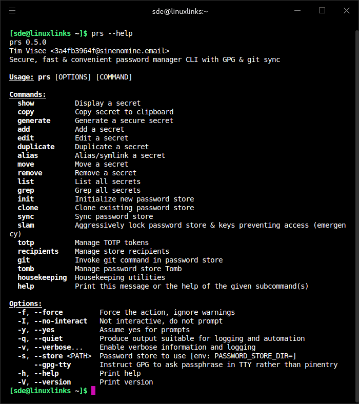Click the recipients command name
Screen dimensions: 359x404
[x=38, y=251]
